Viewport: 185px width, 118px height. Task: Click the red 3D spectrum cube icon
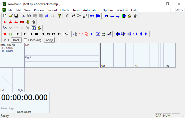pos(86,34)
